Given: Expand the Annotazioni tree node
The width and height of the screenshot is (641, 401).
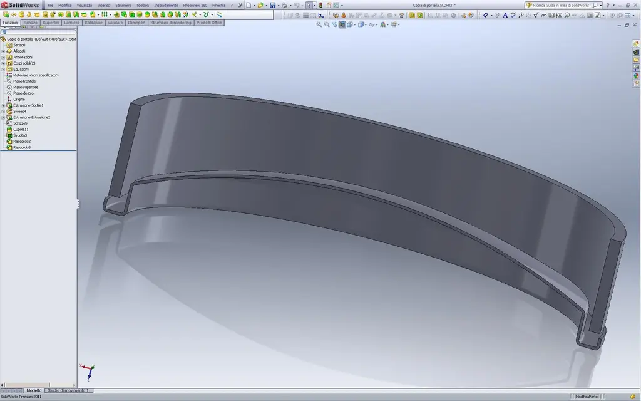Looking at the screenshot, I should point(3,57).
